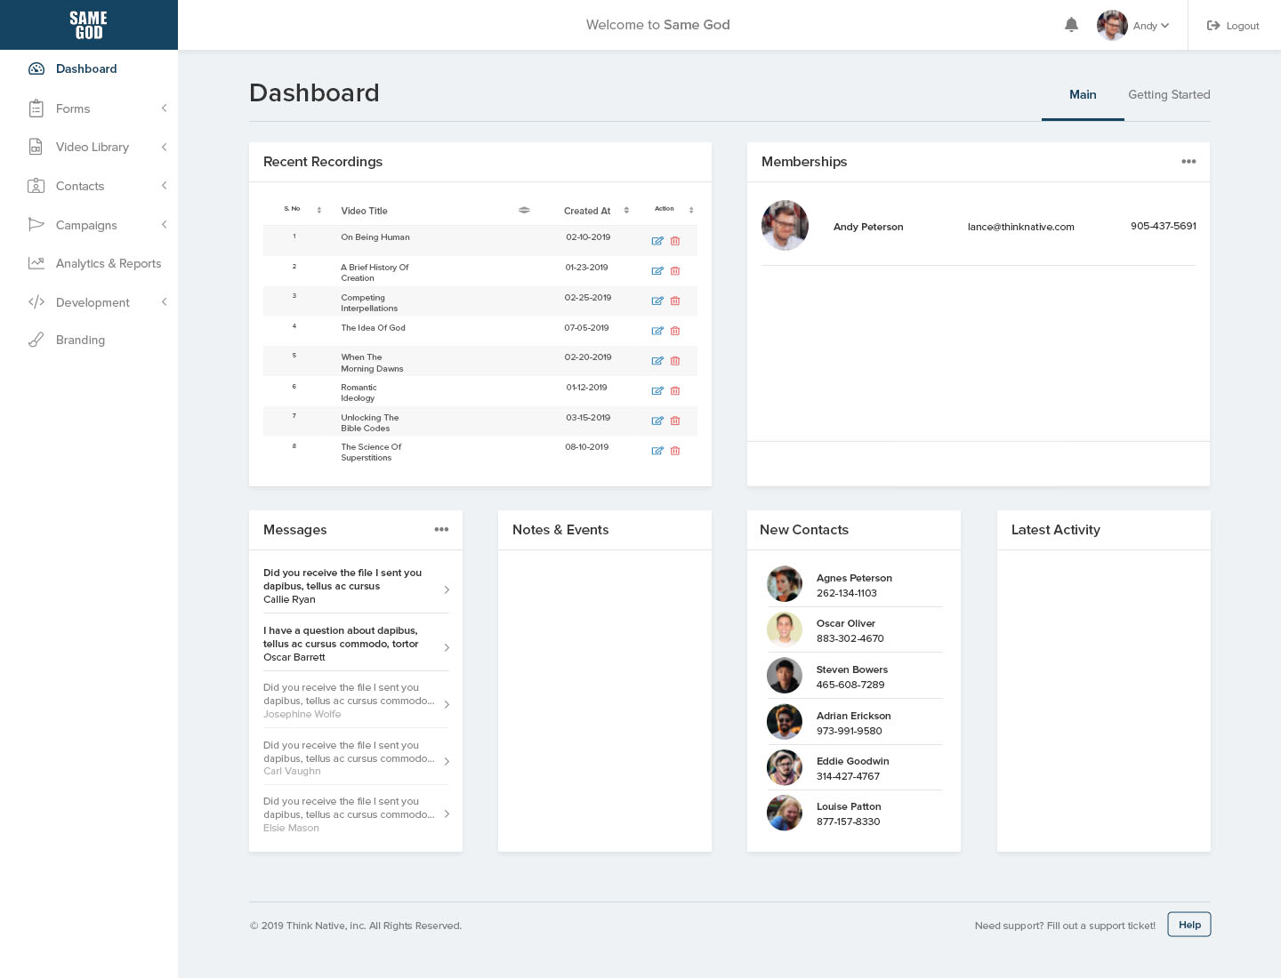Open Messages panel three-dot menu

coord(441,530)
